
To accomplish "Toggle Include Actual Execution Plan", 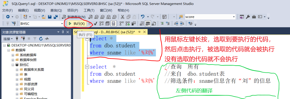I will click(x=121, y=24).
